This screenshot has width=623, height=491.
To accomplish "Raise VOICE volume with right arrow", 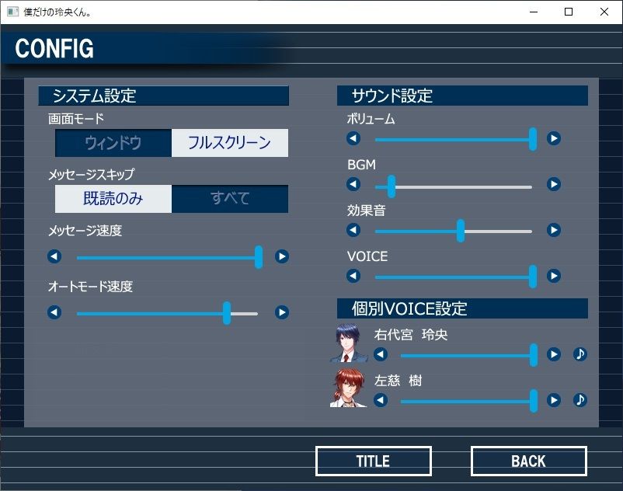I will point(553,276).
